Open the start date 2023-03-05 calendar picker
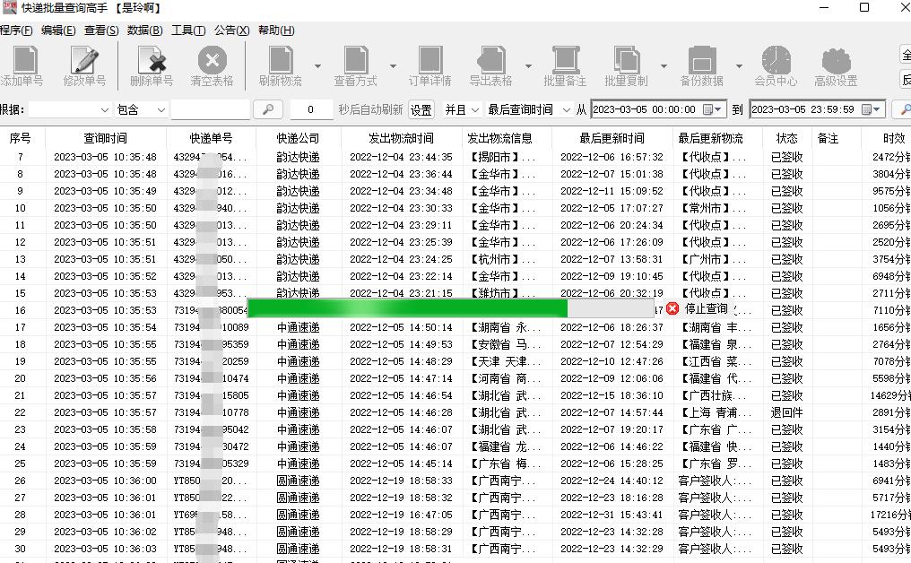Viewport: 911px width, 563px height. pyautogui.click(x=708, y=108)
